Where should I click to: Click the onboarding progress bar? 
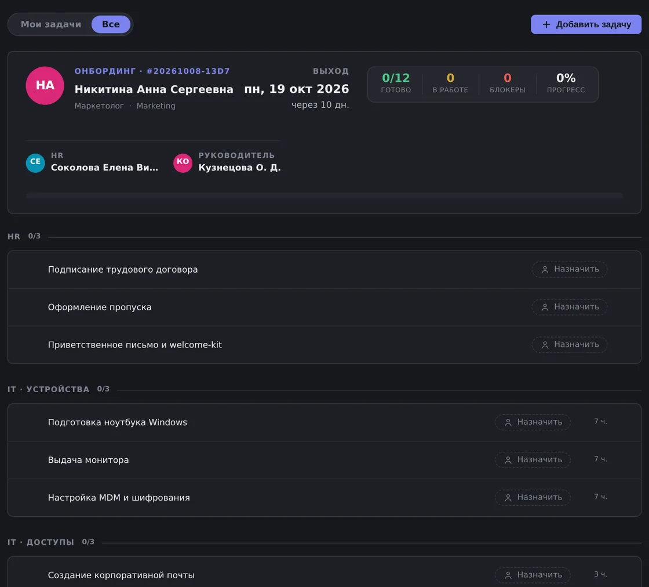pyautogui.click(x=324, y=195)
